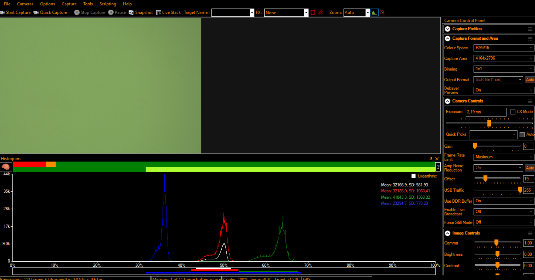
Task: Close the Histogram panel
Action: click(x=437, y=159)
